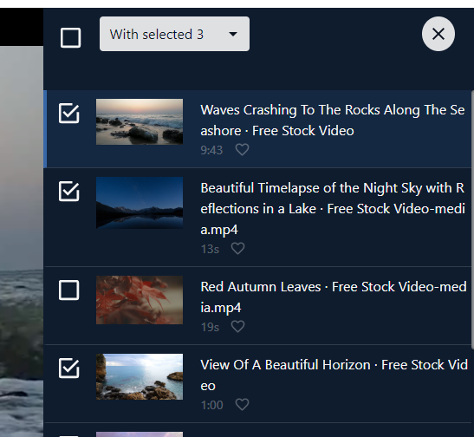Uncheck the Beautiful Horizon video checkbox
474x437 pixels.
click(69, 368)
